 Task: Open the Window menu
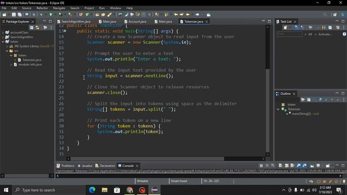point(115,8)
